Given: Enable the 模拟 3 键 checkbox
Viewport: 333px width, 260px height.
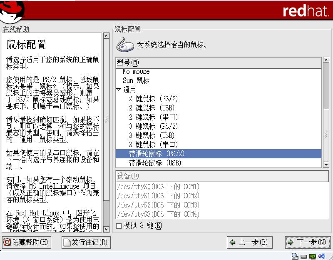Looking at the screenshot, I should pyautogui.click(x=119, y=226).
